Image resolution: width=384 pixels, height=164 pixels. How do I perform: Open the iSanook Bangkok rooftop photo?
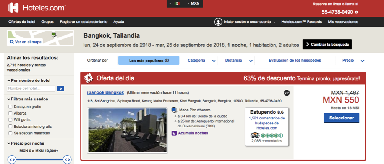coord(127,130)
